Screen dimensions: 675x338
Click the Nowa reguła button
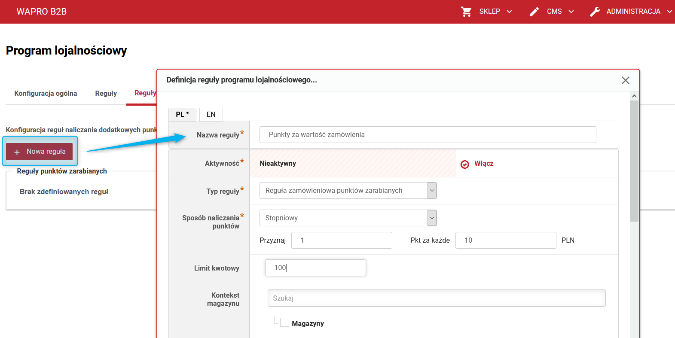coord(40,152)
